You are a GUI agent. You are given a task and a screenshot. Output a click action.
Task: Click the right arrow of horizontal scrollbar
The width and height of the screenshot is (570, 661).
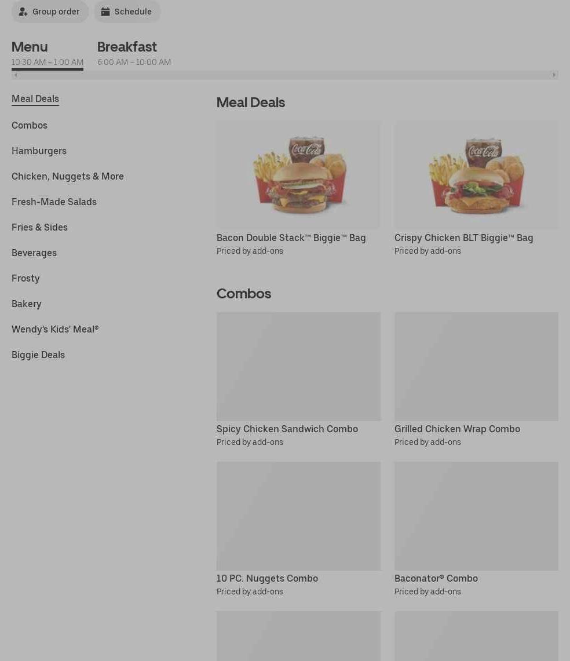click(554, 75)
